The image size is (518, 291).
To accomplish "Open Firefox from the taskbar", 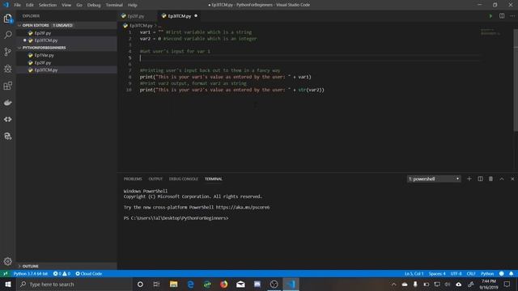I will click(x=223, y=284).
